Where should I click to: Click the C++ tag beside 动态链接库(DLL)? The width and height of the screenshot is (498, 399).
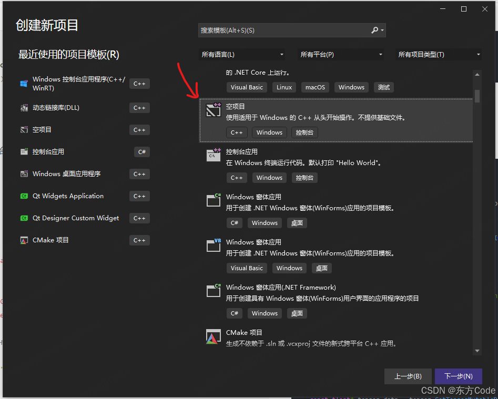[139, 108]
